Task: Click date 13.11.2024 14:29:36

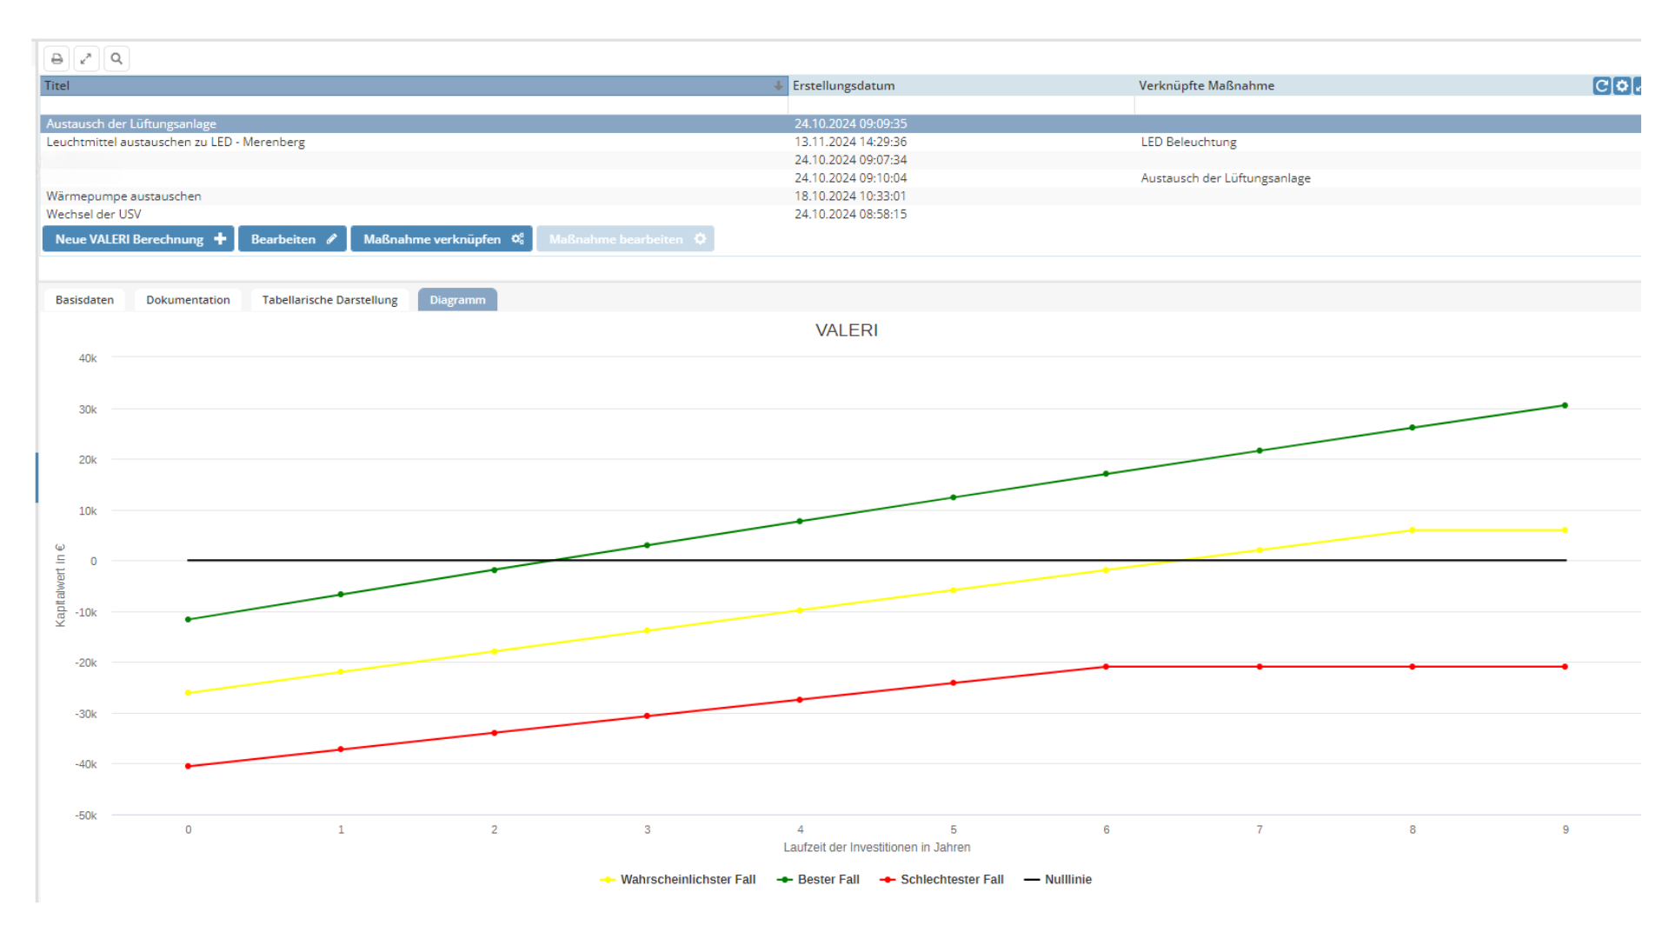Action: click(x=850, y=142)
